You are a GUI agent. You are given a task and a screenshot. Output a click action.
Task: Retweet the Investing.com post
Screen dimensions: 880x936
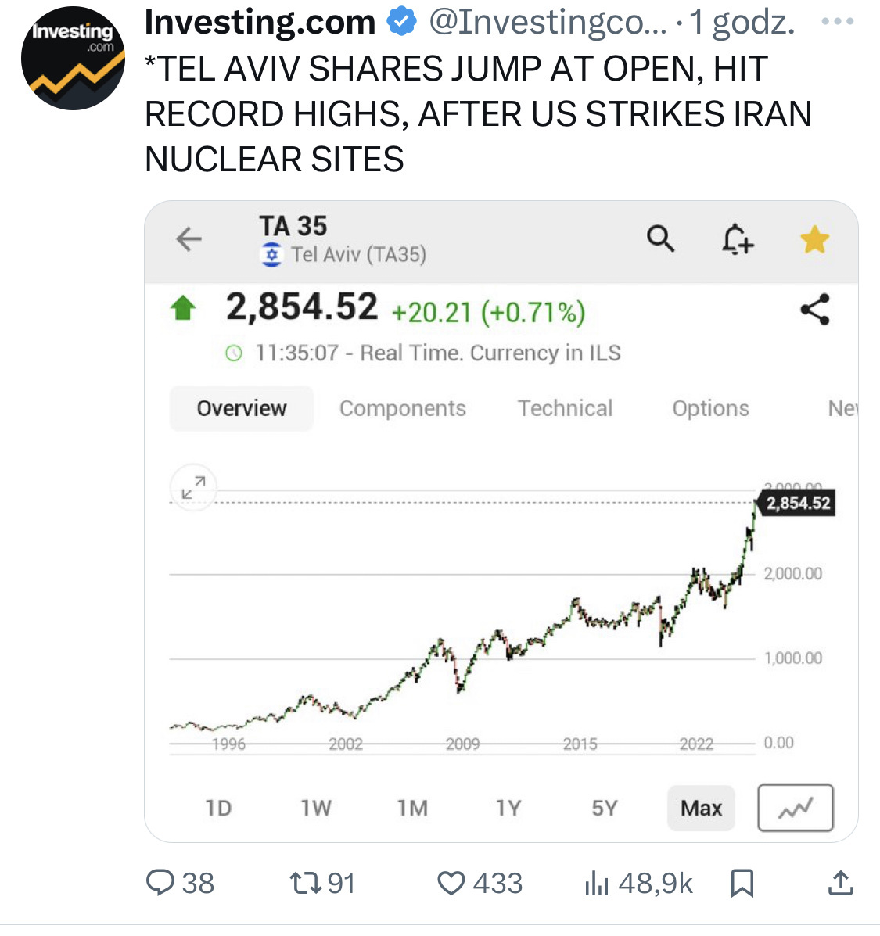302,883
